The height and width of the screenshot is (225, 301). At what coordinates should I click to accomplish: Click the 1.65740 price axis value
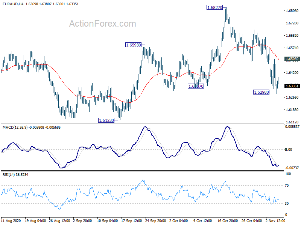292,48
